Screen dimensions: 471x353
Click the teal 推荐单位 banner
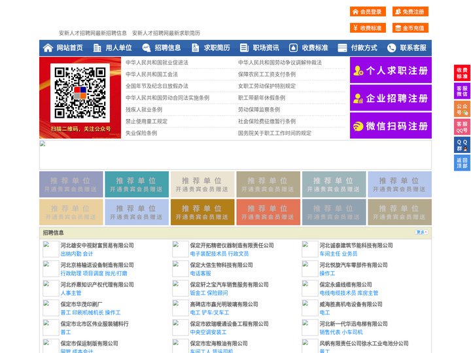click(137, 184)
